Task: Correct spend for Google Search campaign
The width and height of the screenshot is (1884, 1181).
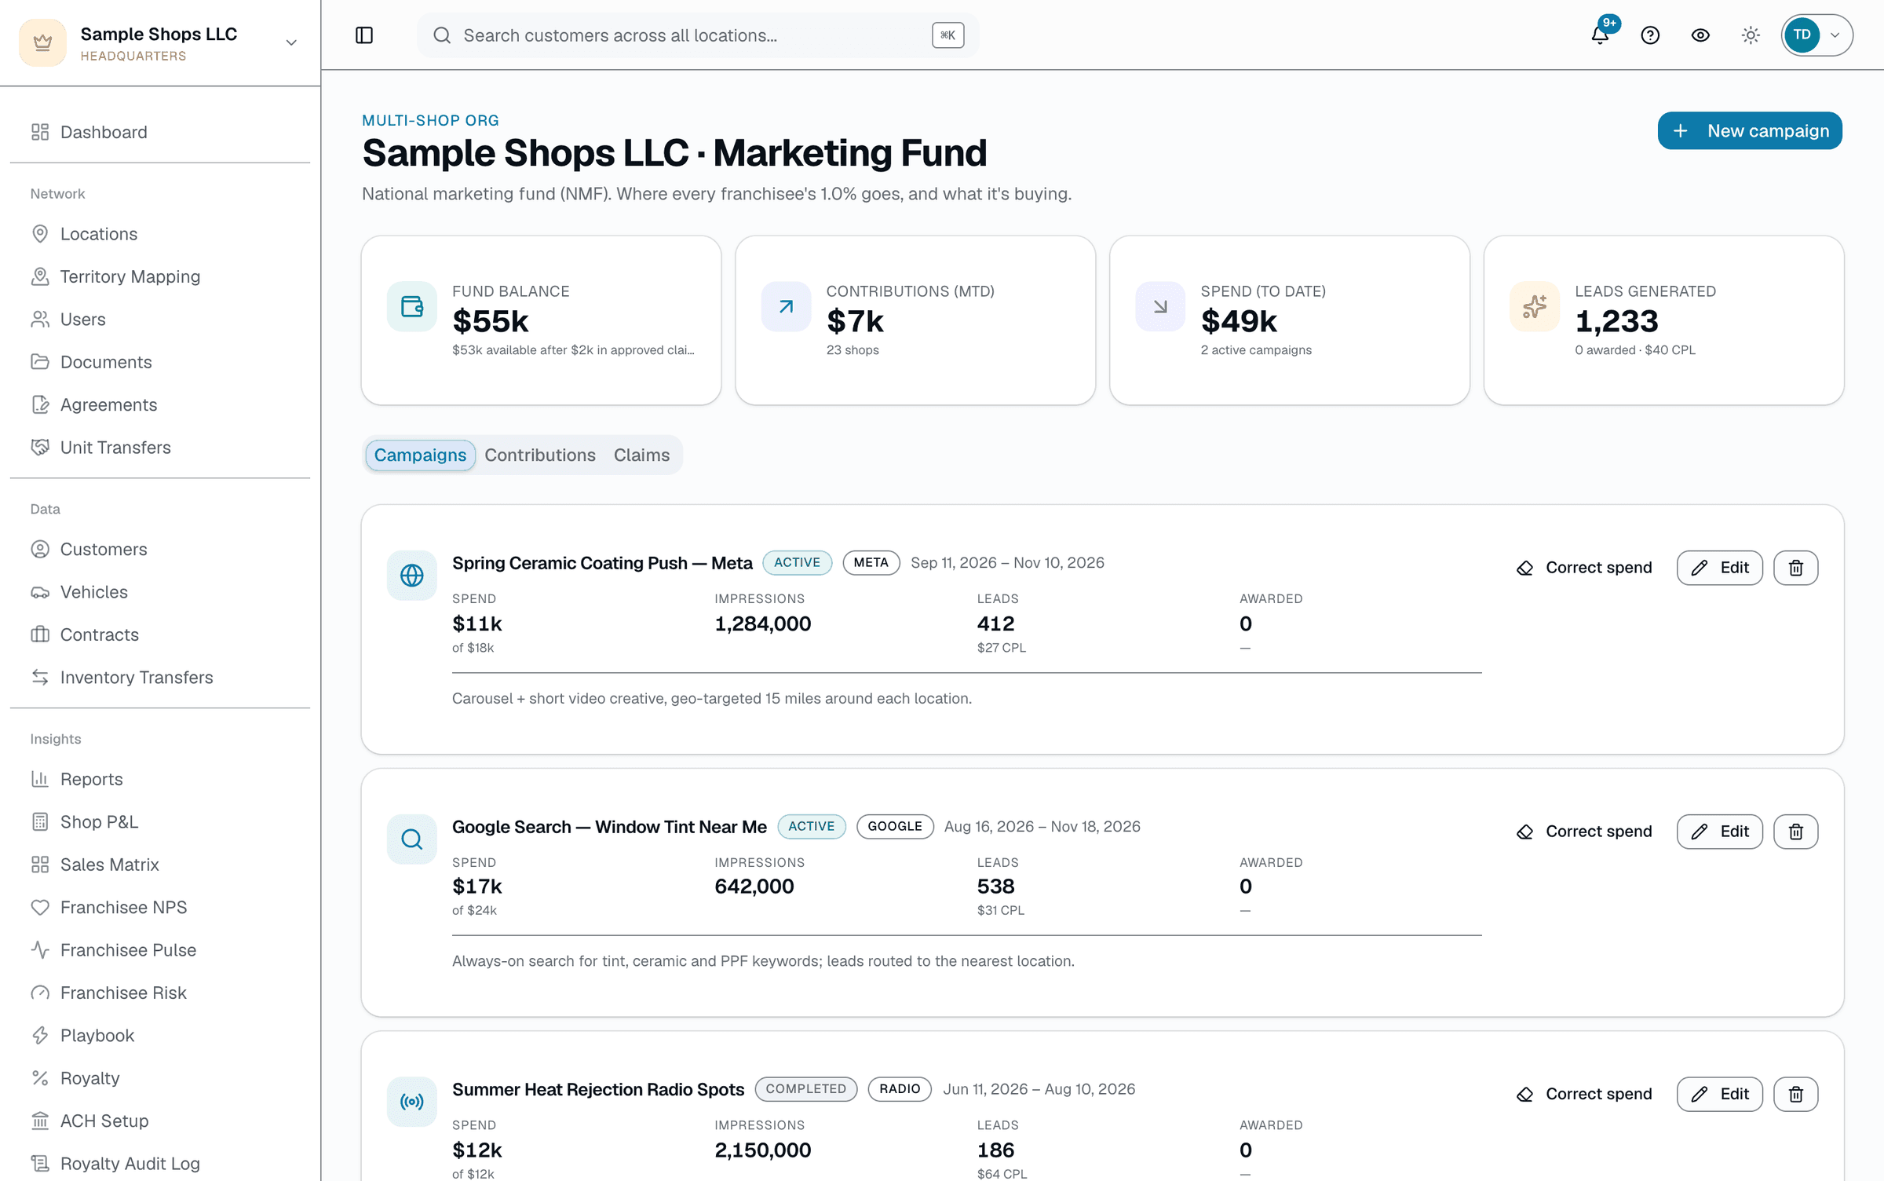Action: (x=1584, y=832)
